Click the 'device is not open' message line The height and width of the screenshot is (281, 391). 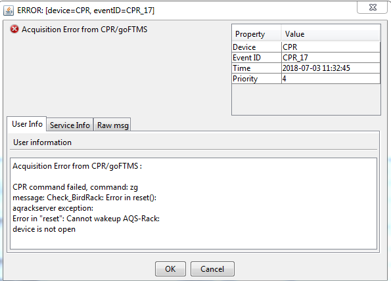click(44, 229)
